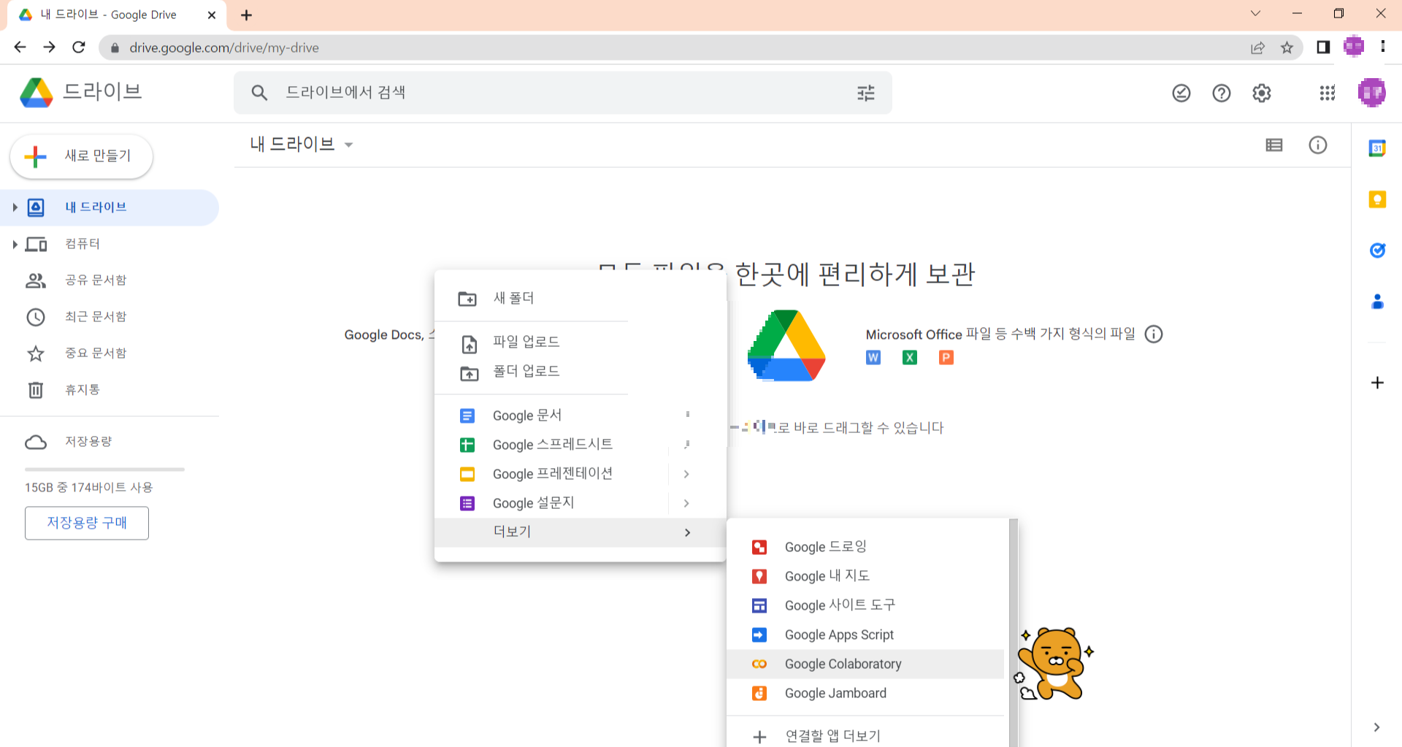
Task: Expand the 컴퓨터 tree arrow
Action: click(x=15, y=244)
